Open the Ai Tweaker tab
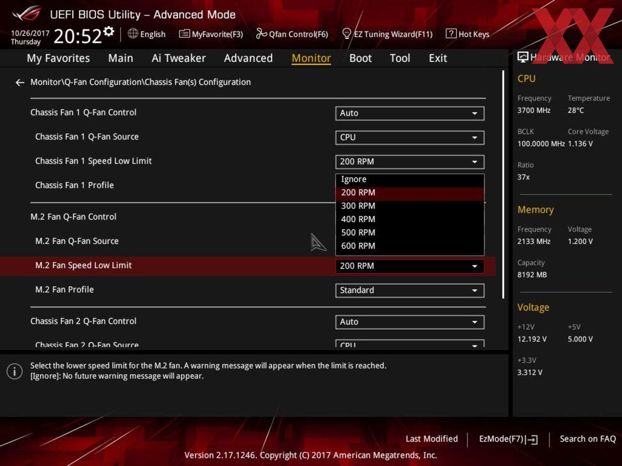 (179, 58)
